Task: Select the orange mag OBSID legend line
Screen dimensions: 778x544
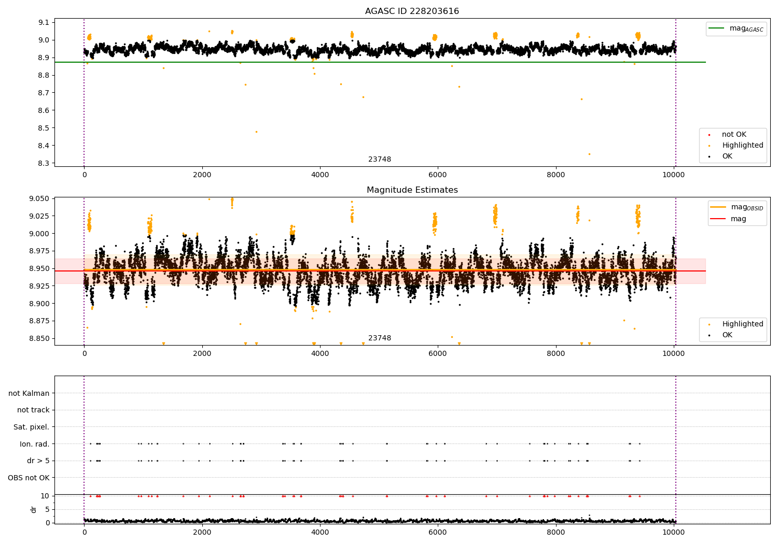Action: (x=718, y=207)
